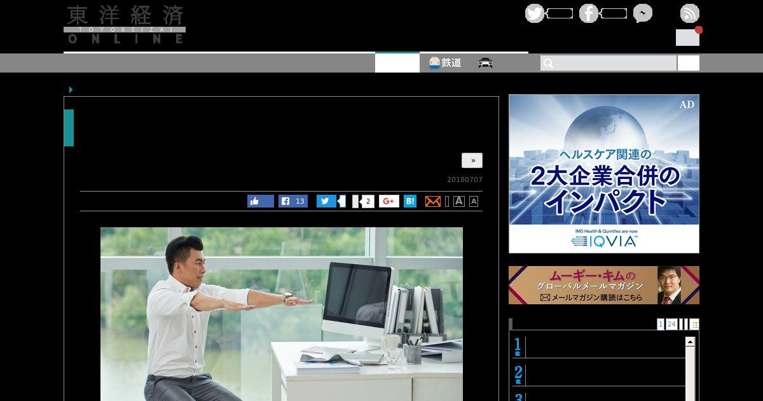Viewport: 763px width, 401px height.
Task: Open ranking item number 1
Action: point(599,346)
